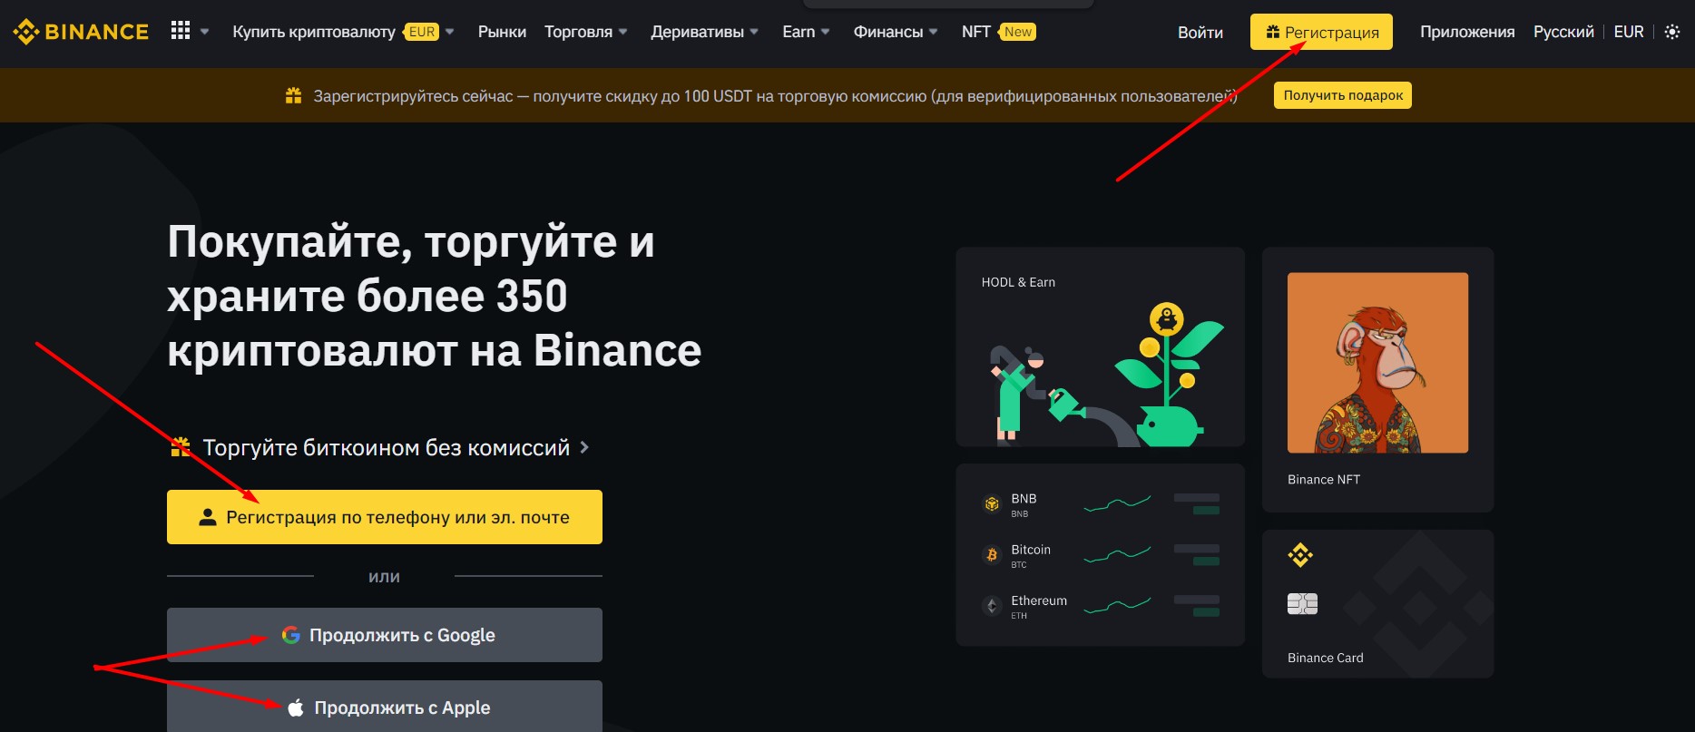Click the chip icon on Binance Card

point(1302,604)
